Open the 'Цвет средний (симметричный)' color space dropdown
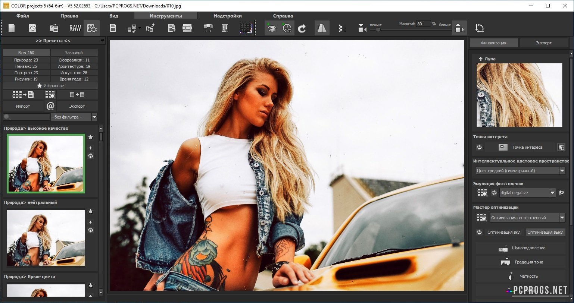This screenshot has width=574, height=303. pos(562,171)
